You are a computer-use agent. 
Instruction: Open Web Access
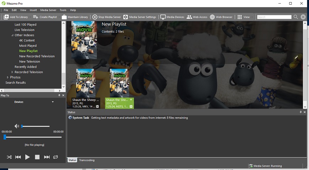tap(197, 17)
